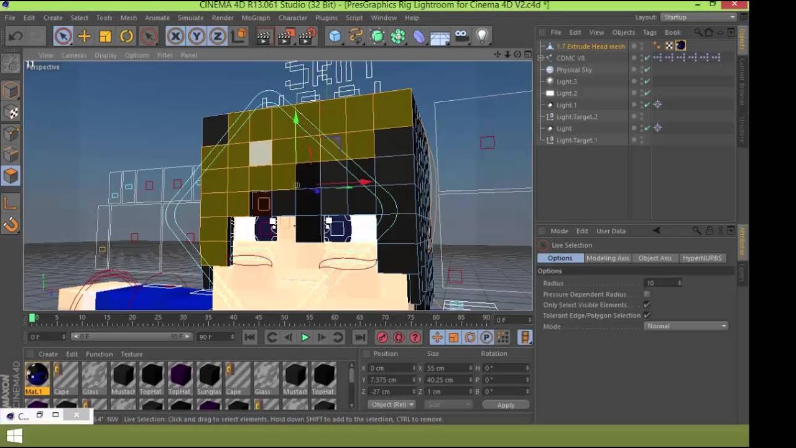
Task: Switch to Modeling Axis tab
Action: click(x=608, y=258)
